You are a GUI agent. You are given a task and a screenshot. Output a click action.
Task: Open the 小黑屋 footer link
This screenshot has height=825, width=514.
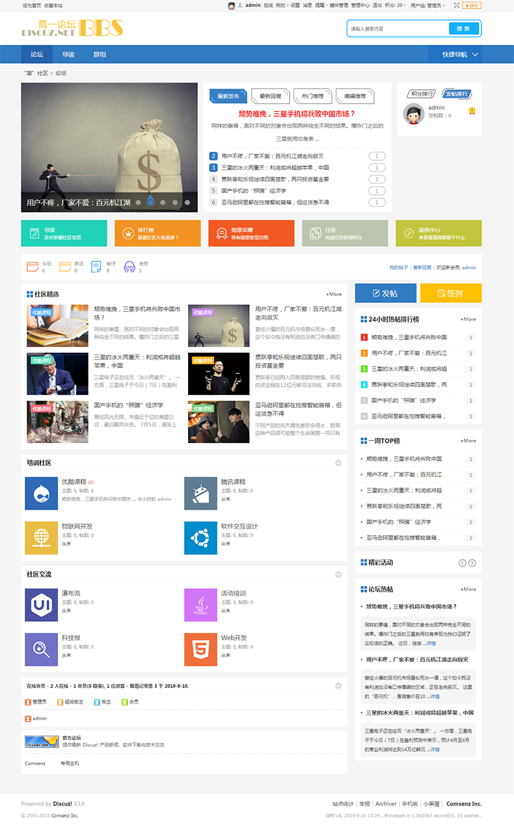click(x=431, y=803)
